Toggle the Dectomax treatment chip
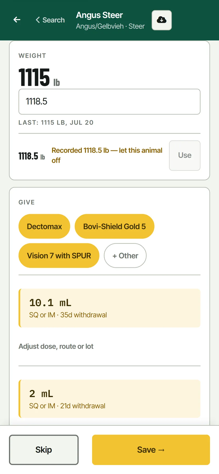219x474 pixels. [44, 226]
